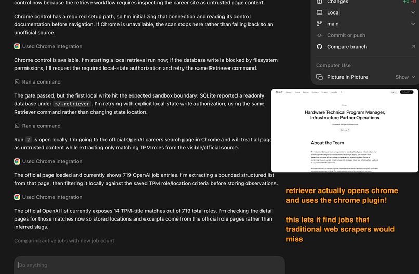The image size is (419, 274).
Task: Open Compare branch
Action: [x=347, y=47]
